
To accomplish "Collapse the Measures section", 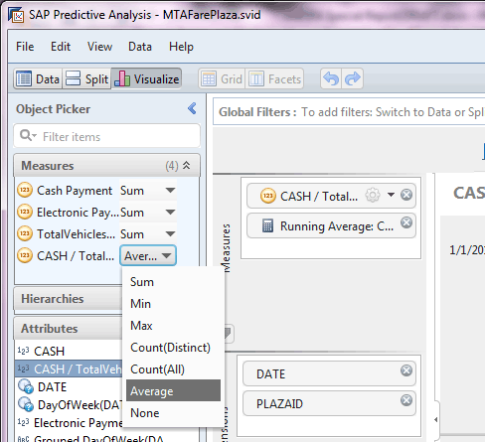I will coord(187,165).
